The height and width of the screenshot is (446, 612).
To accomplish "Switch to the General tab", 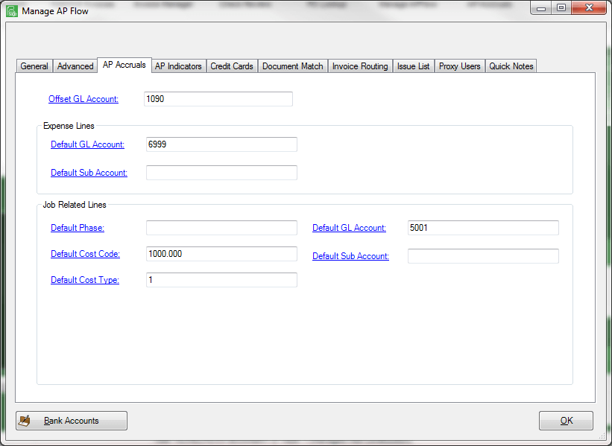I will (34, 66).
